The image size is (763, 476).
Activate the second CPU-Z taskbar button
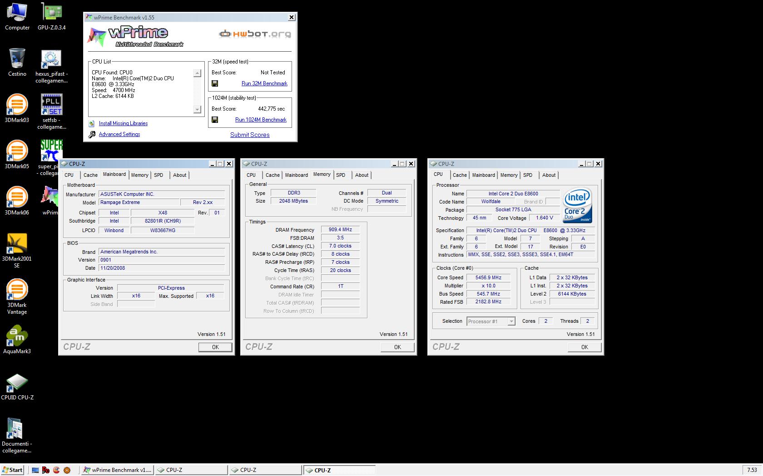266,470
